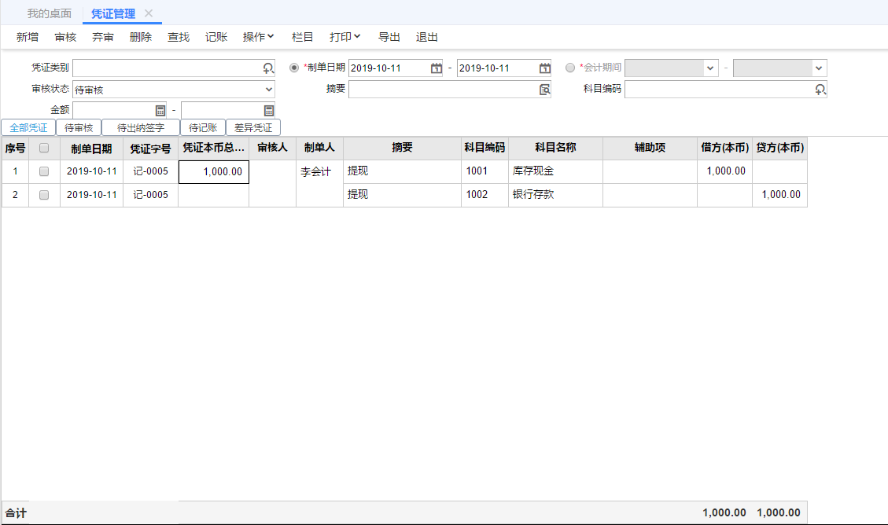The height and width of the screenshot is (525, 888).
Task: Select the 会计期间 radio button
Action: click(570, 68)
